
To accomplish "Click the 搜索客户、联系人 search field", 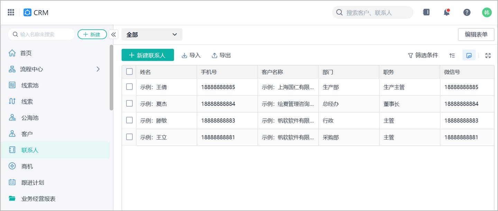I will tap(373, 12).
